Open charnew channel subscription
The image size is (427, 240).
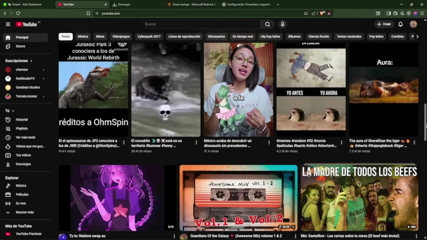click(x=25, y=70)
